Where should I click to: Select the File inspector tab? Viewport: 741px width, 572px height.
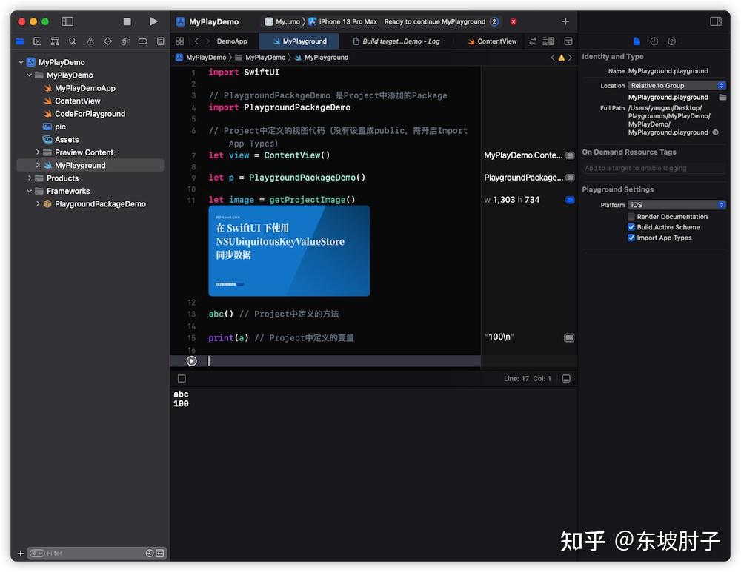point(637,41)
